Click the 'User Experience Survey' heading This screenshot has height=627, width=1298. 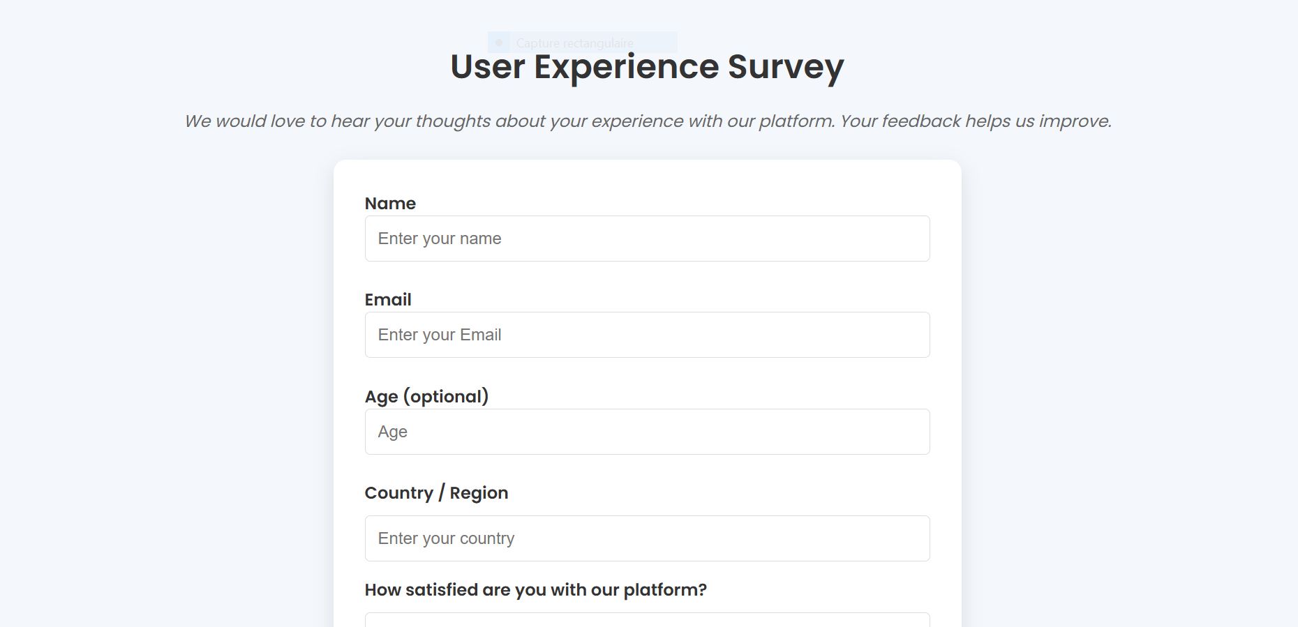[646, 66]
